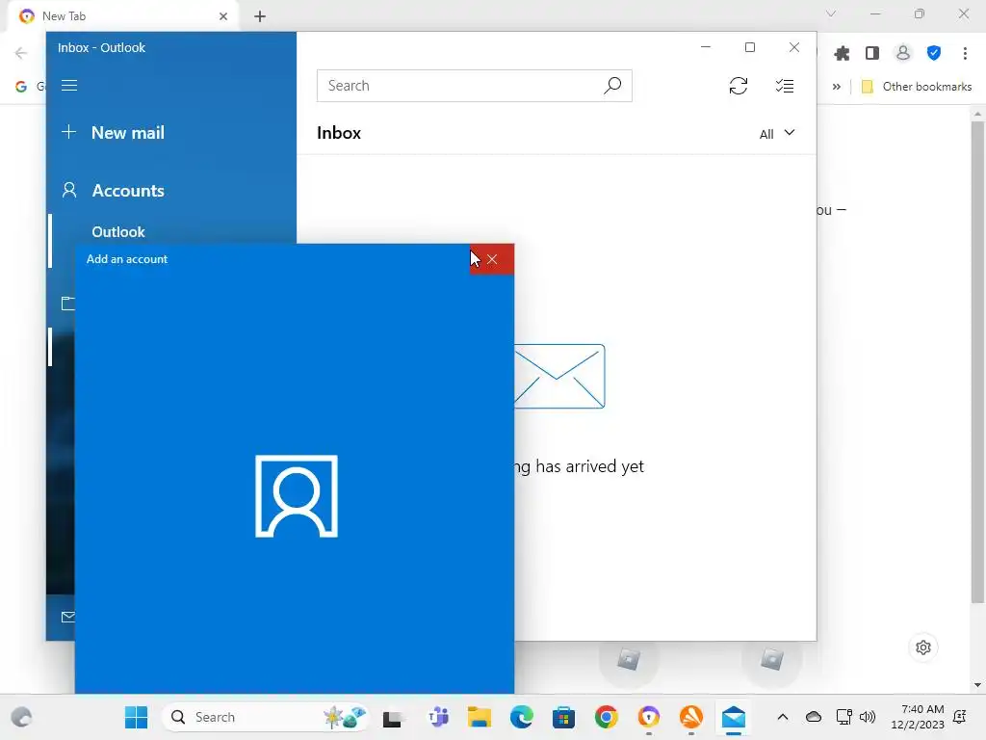The width and height of the screenshot is (986, 740).
Task: Open the Google bookmark in bookmarks bar
Action: pos(29,87)
